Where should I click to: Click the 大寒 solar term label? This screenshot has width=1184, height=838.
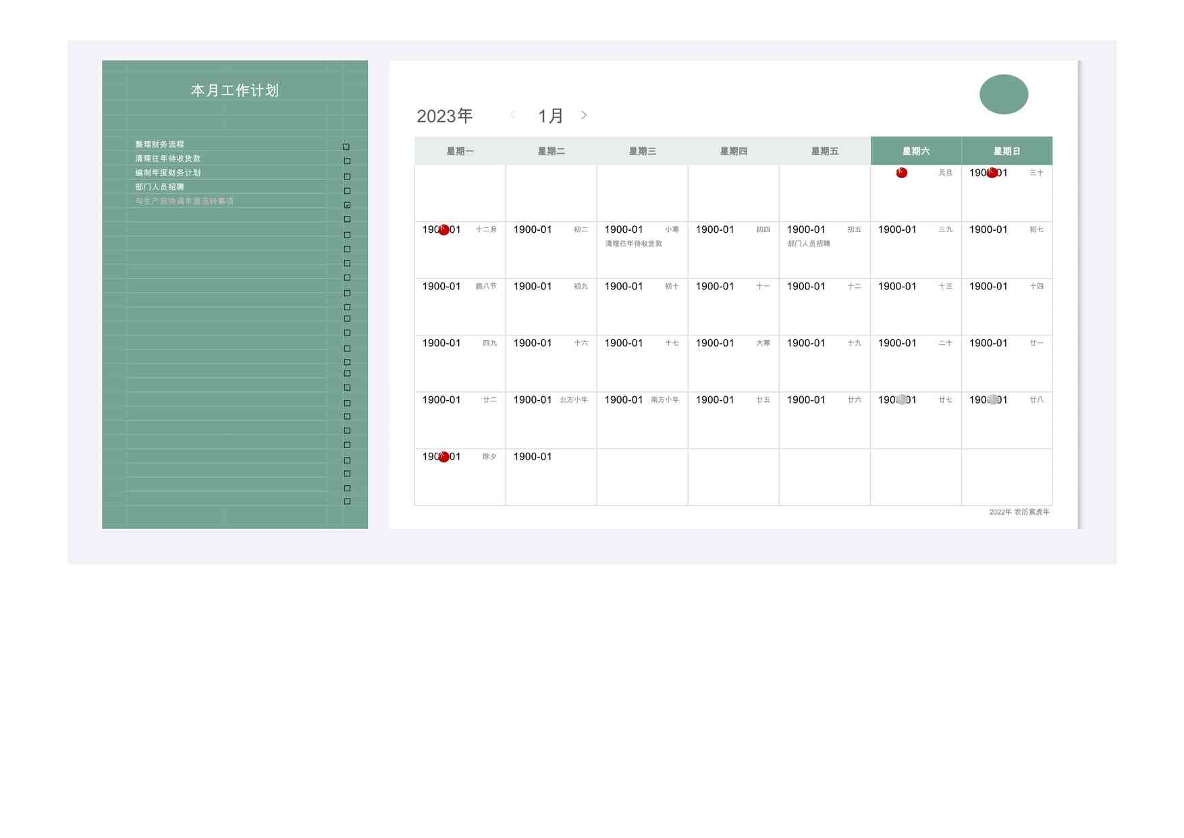tap(763, 343)
